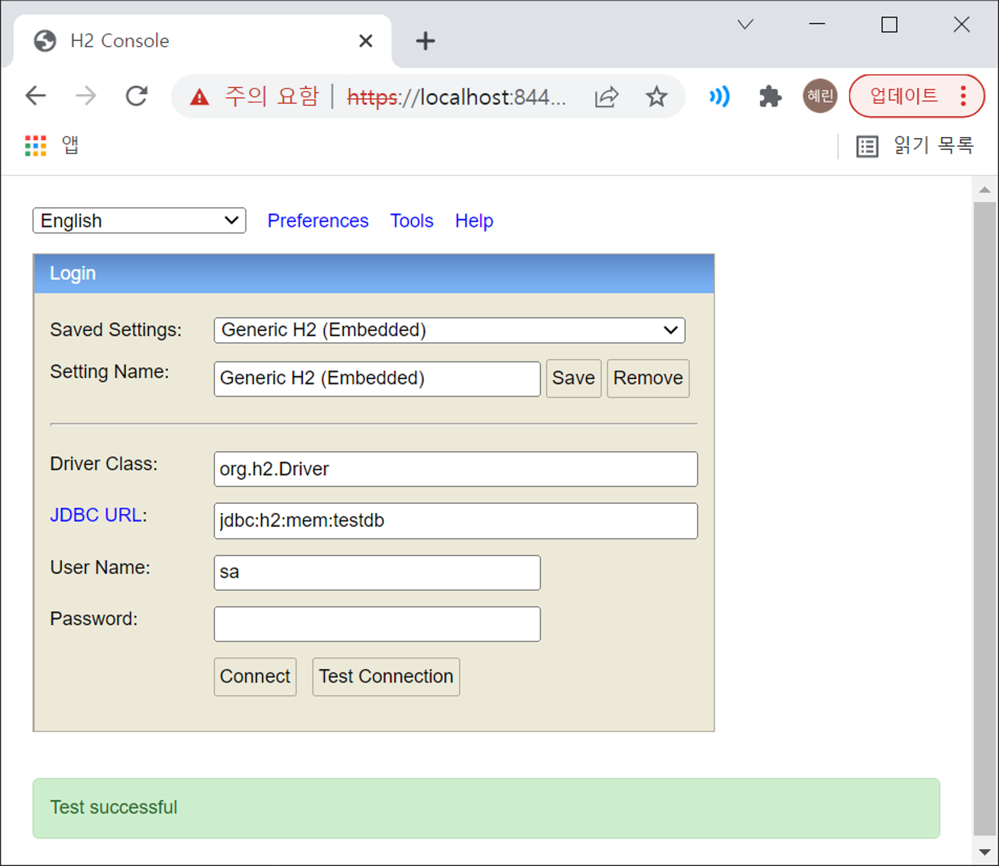Click the security warning triangle icon
Screen dimensions: 999x866
pyautogui.click(x=199, y=97)
